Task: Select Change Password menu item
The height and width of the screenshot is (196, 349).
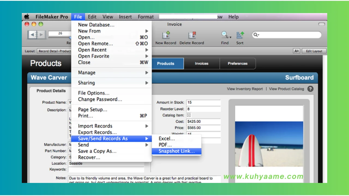Action: pos(111,99)
